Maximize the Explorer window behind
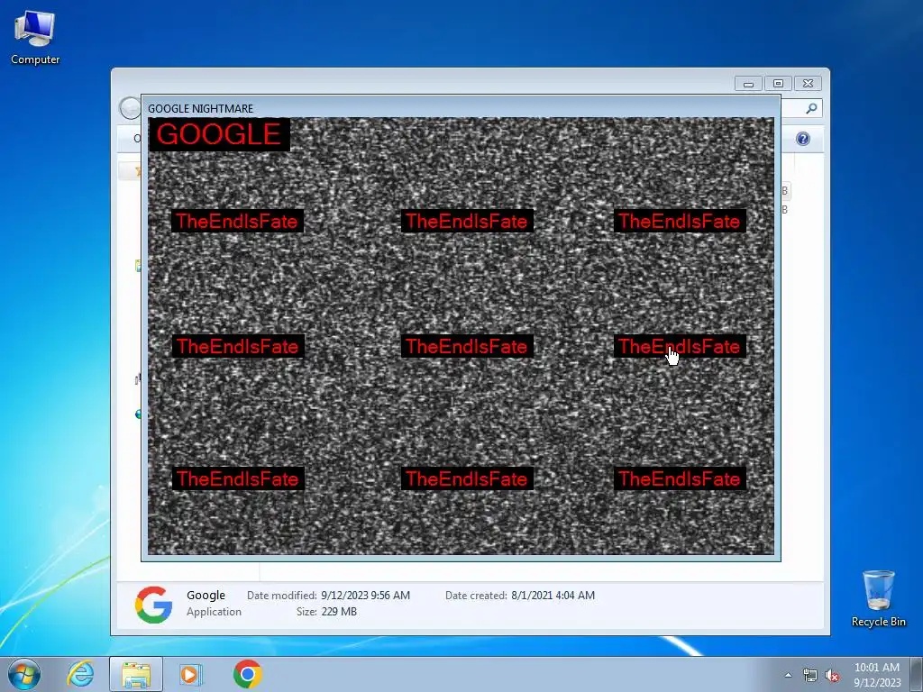This screenshot has width=923, height=692. click(x=778, y=84)
